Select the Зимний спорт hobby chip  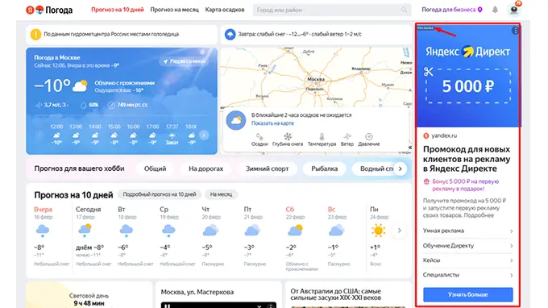(267, 169)
